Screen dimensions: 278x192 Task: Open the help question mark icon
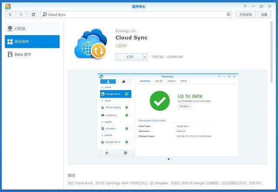(245, 7)
